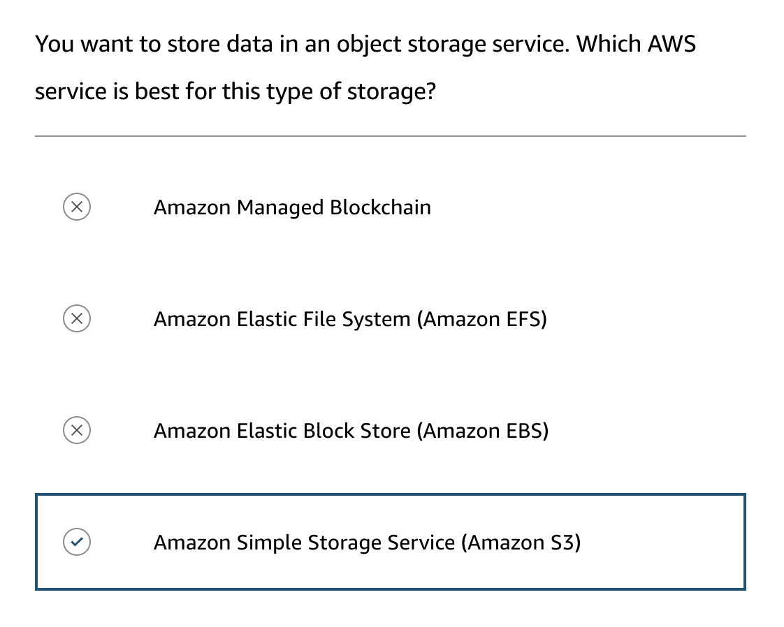Click the bottom border of the S3 answer box
The width and height of the screenshot is (784, 627).
point(390,589)
